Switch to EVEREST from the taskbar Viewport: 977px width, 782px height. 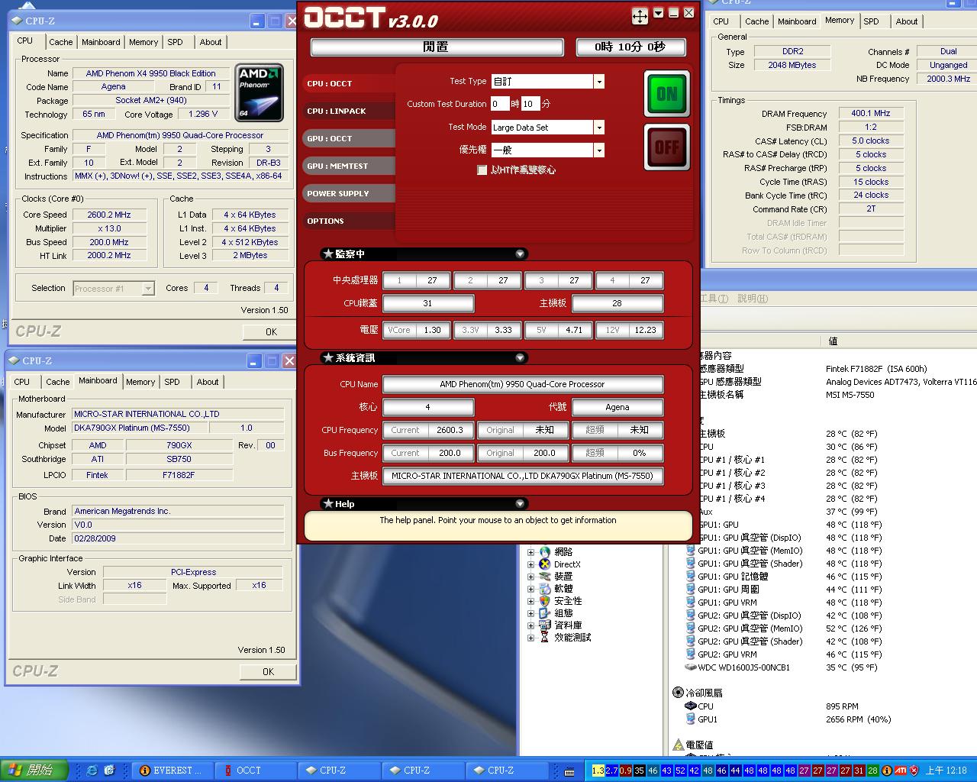click(172, 771)
